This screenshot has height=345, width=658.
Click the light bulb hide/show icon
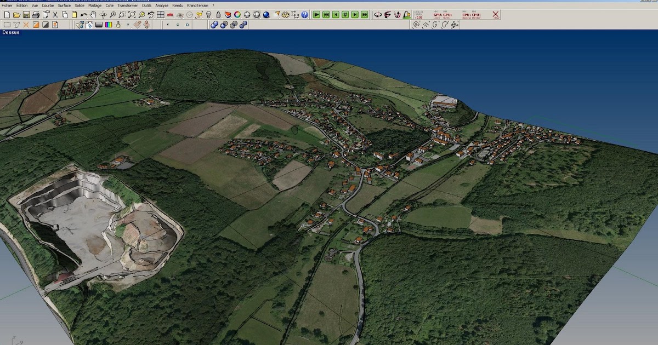click(208, 15)
